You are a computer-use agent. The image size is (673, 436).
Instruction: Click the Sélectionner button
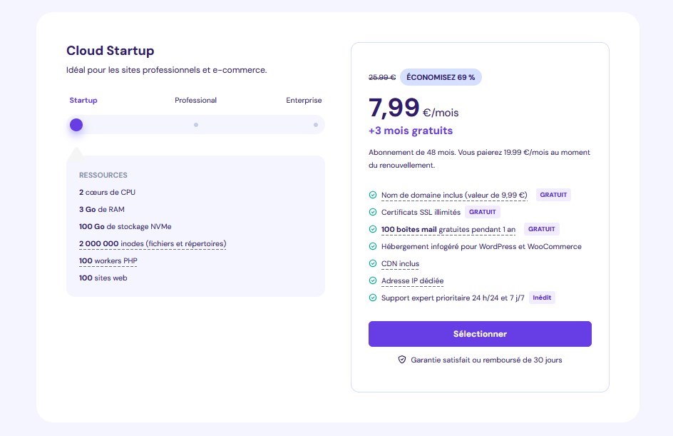point(480,334)
